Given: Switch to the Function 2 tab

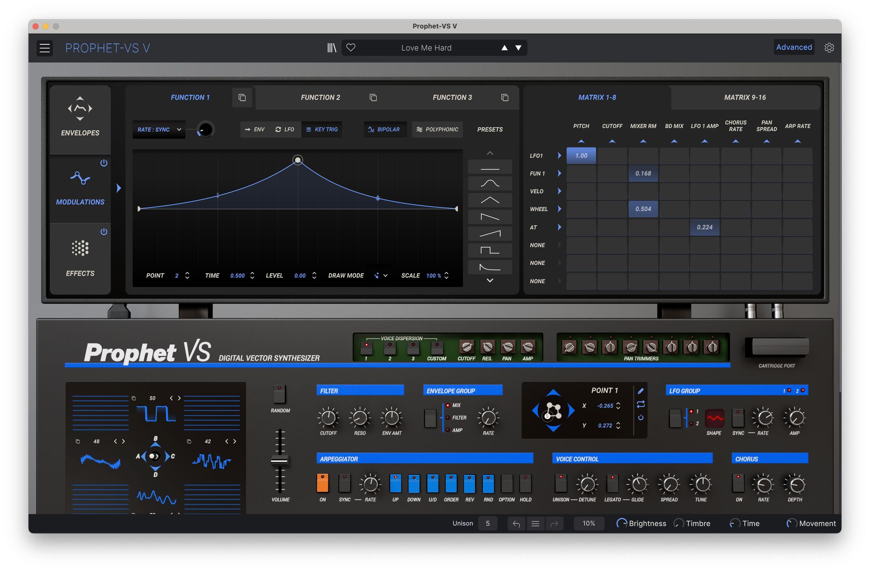Looking at the screenshot, I should tap(321, 98).
